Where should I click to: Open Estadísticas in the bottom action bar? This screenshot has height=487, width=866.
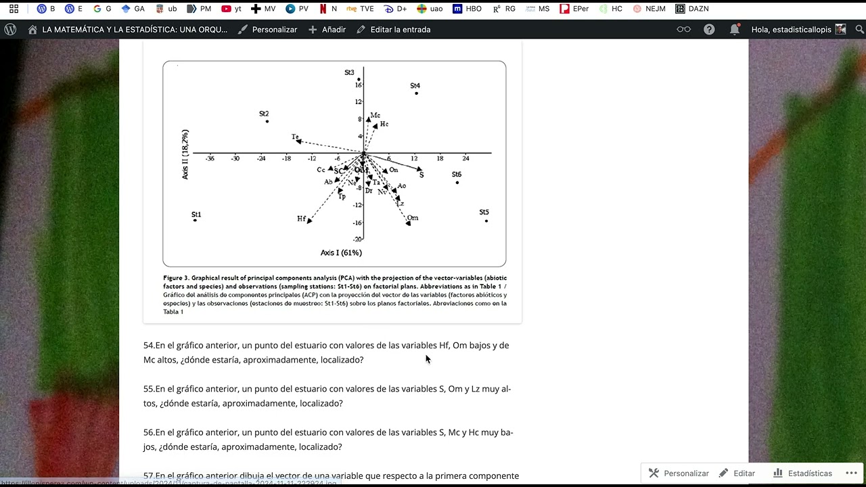point(802,473)
